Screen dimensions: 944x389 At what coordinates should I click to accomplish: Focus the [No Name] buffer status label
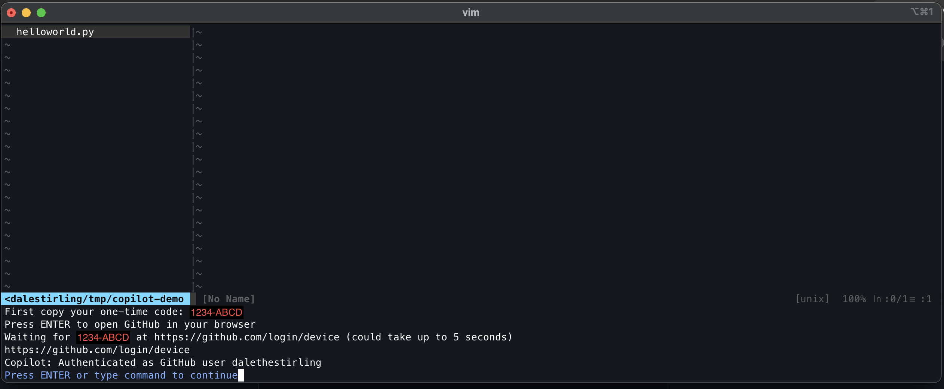229,299
